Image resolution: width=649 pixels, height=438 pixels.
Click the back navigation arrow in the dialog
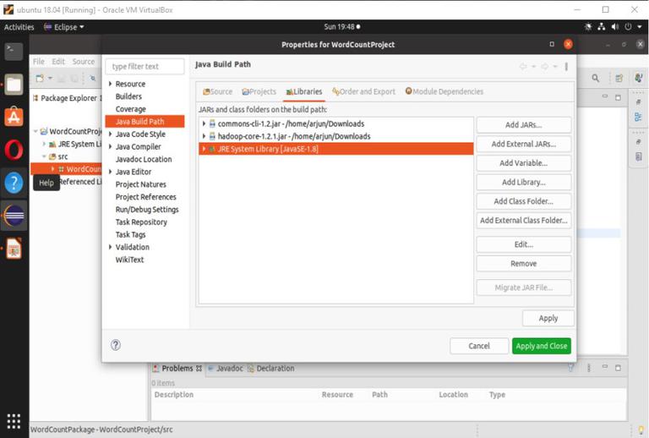[523, 67]
